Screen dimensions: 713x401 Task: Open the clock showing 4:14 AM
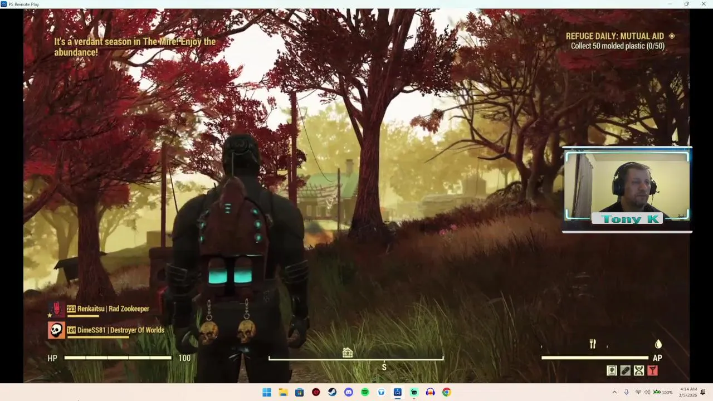[x=688, y=392]
